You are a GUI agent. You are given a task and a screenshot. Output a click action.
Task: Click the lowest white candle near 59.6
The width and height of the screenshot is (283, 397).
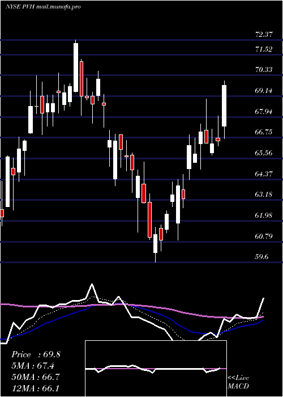tap(155, 243)
